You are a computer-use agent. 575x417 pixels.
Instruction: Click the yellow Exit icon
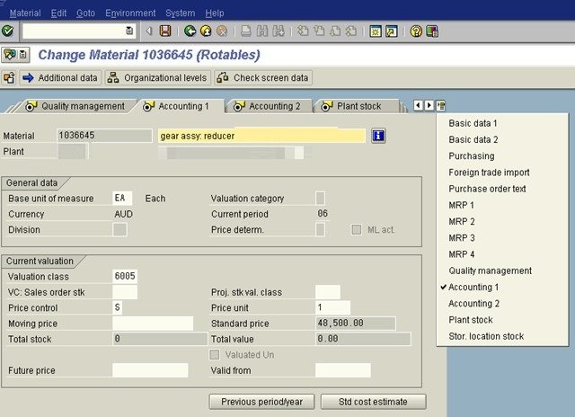tap(206, 31)
